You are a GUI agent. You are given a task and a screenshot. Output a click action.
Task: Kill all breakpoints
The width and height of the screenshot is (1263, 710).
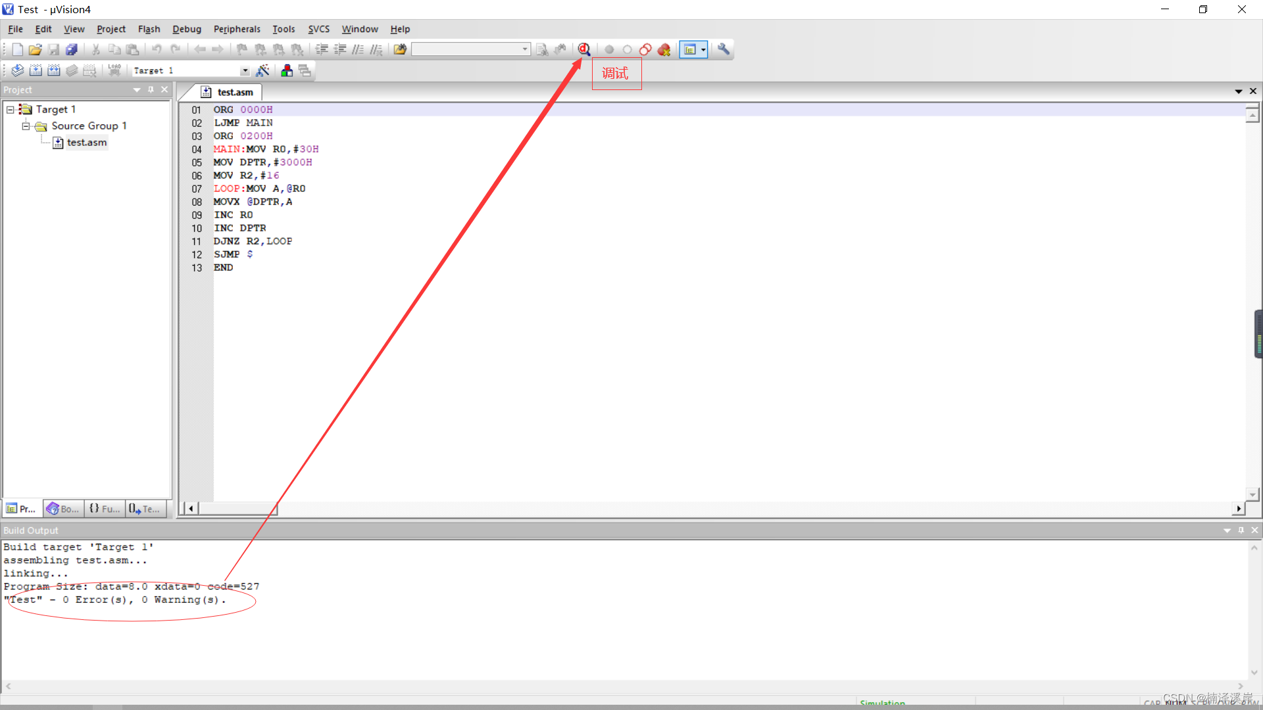pos(664,49)
